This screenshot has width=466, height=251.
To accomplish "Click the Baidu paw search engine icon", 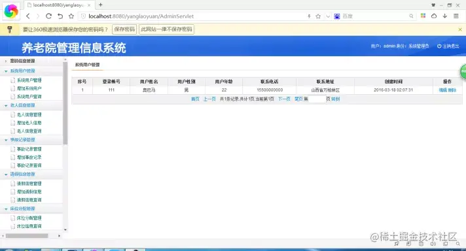I will [x=336, y=16].
